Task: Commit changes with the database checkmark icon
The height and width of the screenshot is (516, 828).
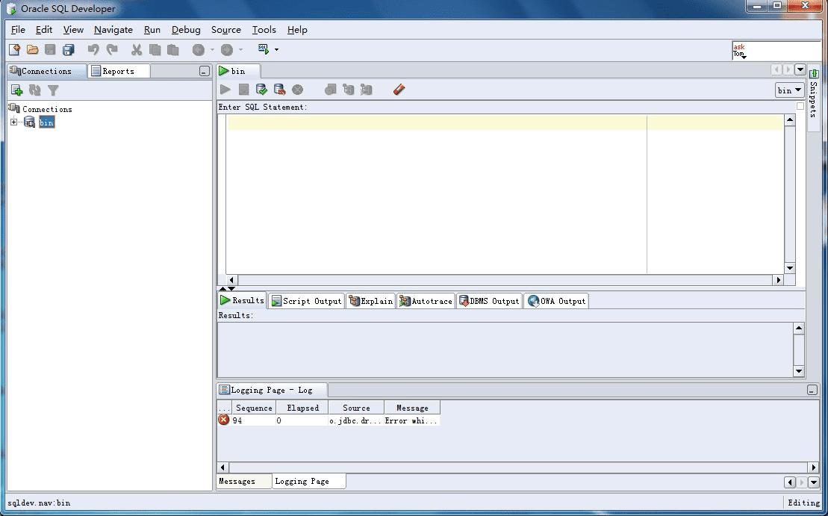Action: point(261,90)
